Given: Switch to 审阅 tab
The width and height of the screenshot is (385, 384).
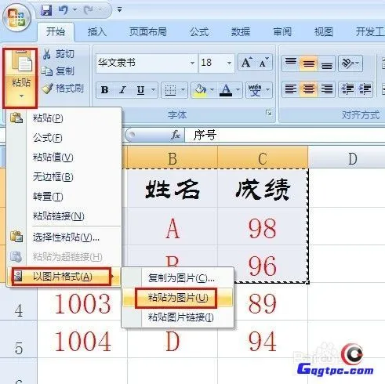Looking at the screenshot, I should [x=282, y=32].
